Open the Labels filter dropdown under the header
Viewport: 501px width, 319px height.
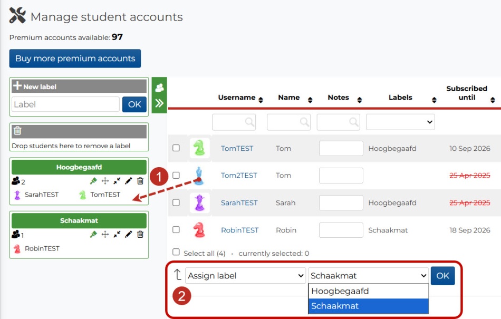tap(400, 122)
